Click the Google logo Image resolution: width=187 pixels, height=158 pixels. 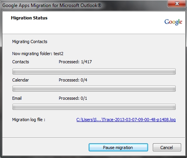click(173, 22)
